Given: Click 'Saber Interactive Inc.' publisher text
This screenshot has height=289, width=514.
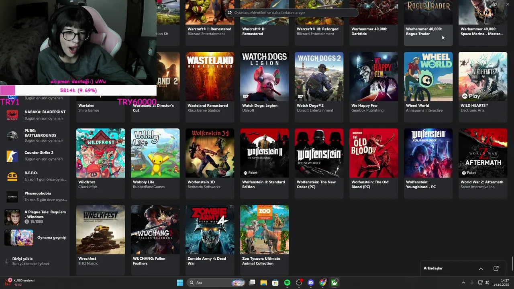Looking at the screenshot, I should point(478,187).
